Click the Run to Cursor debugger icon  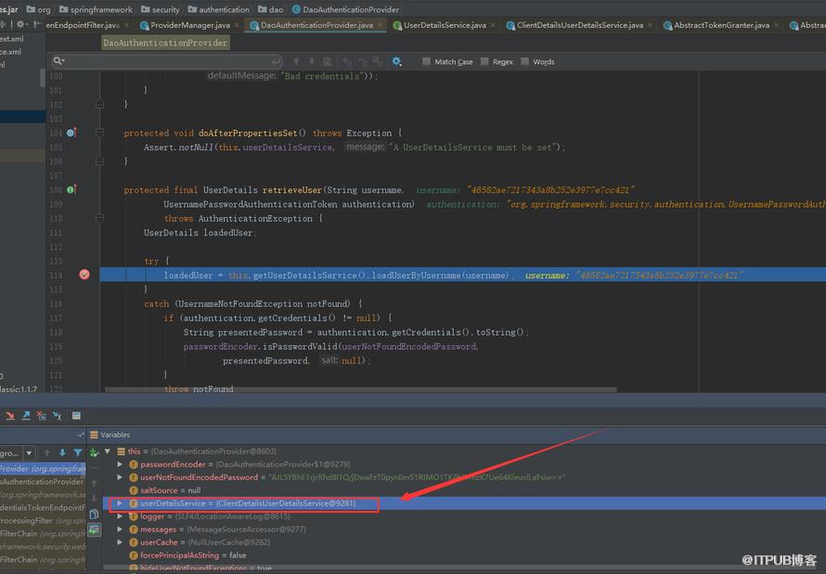[58, 415]
